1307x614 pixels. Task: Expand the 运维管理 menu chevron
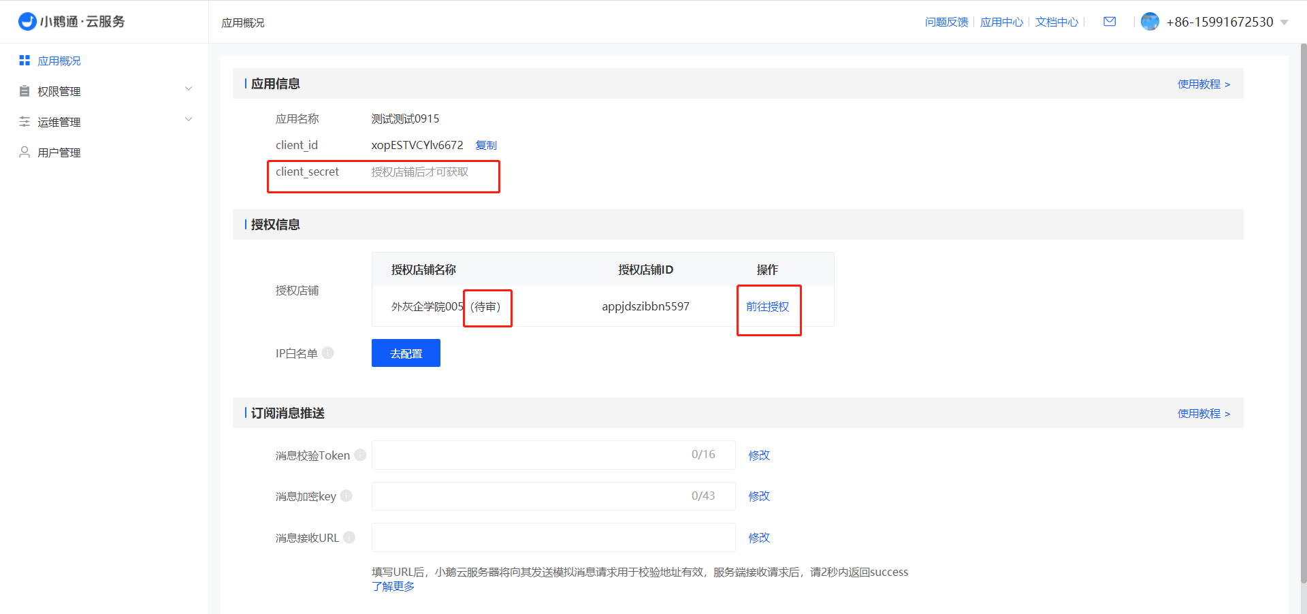click(x=189, y=120)
